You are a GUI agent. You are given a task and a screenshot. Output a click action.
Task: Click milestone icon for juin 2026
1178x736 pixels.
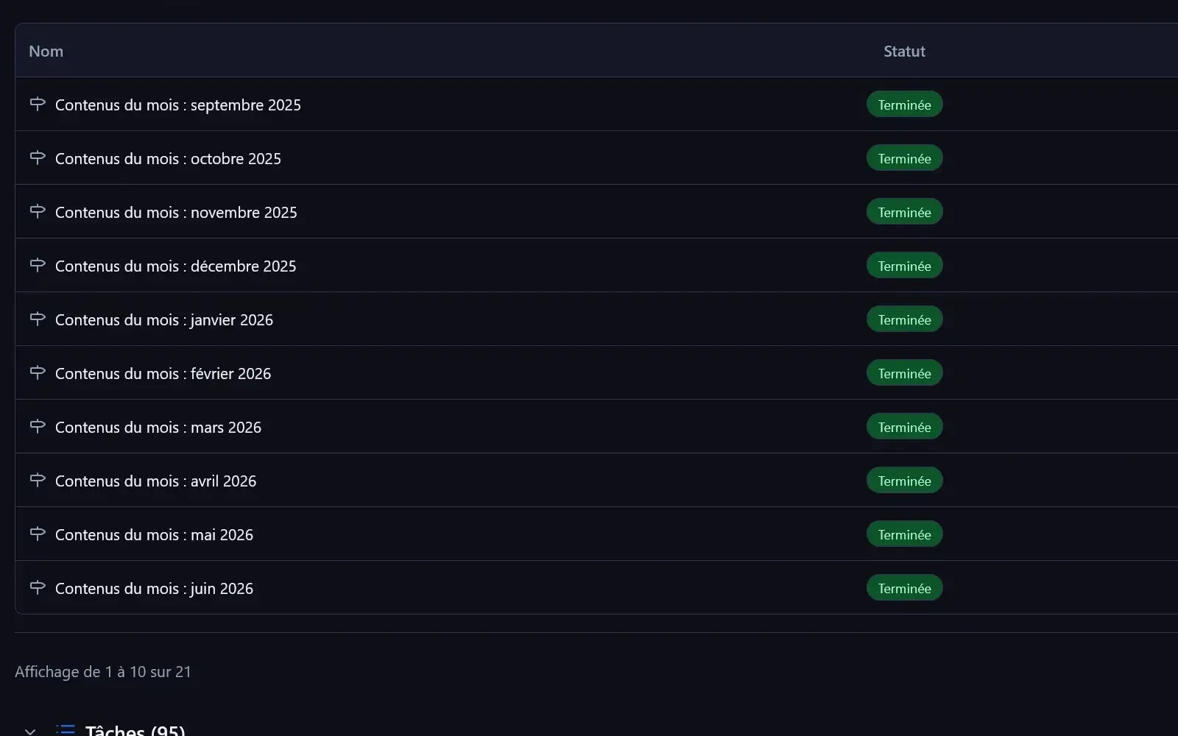(x=38, y=587)
